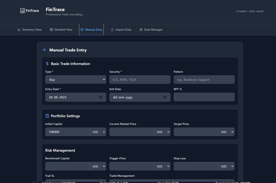276x183 pixels.
Task: Go to the Import Data tab
Action: (x=121, y=30)
